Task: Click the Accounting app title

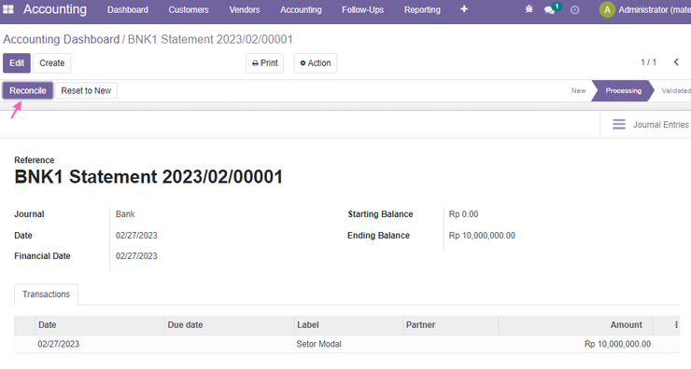Action: pyautogui.click(x=55, y=9)
